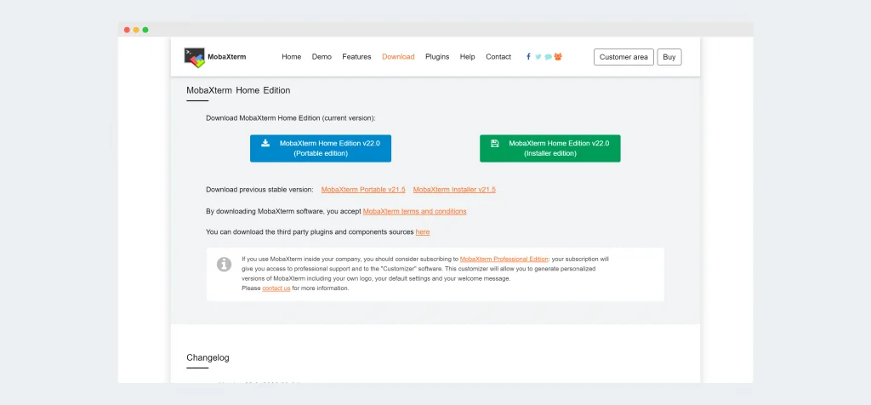Open the Features menu item

click(356, 57)
